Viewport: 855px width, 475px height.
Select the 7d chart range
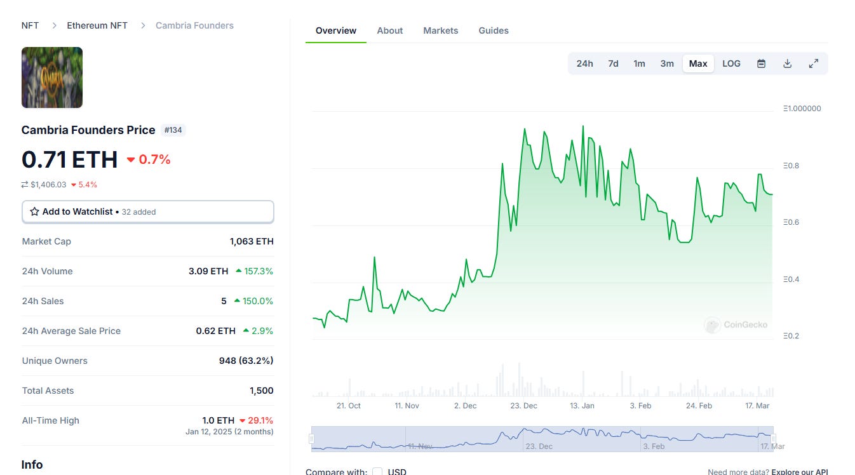(613, 64)
